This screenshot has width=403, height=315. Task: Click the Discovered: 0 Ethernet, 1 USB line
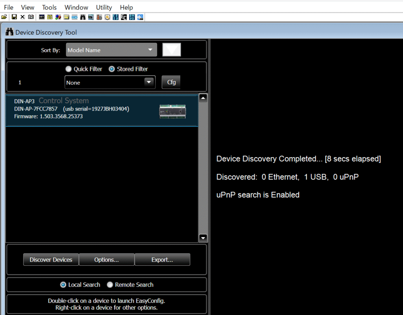pyautogui.click(x=287, y=177)
